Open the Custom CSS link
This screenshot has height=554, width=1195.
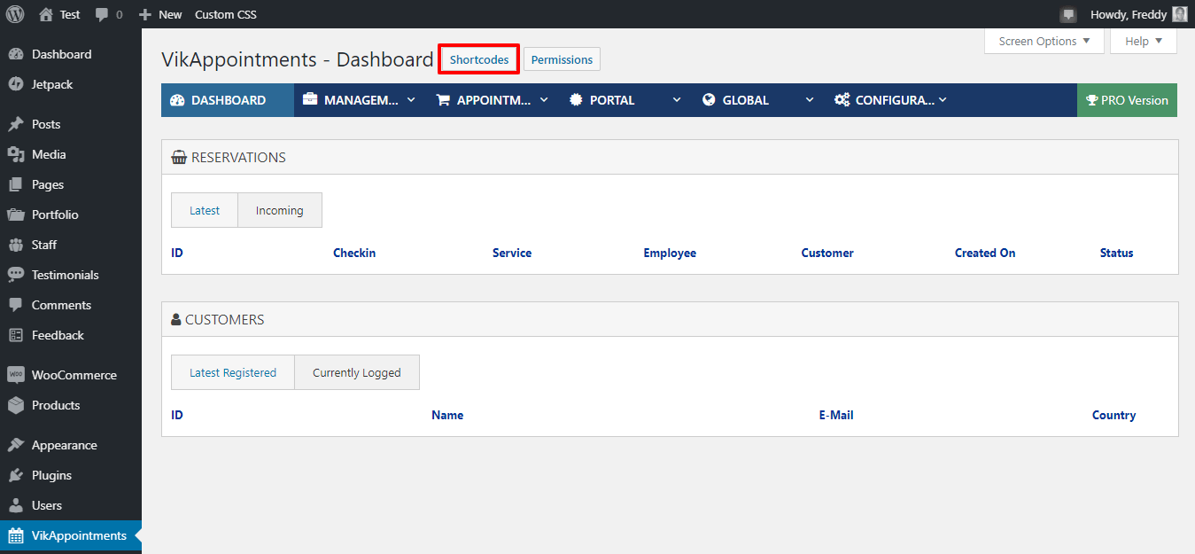(x=226, y=14)
